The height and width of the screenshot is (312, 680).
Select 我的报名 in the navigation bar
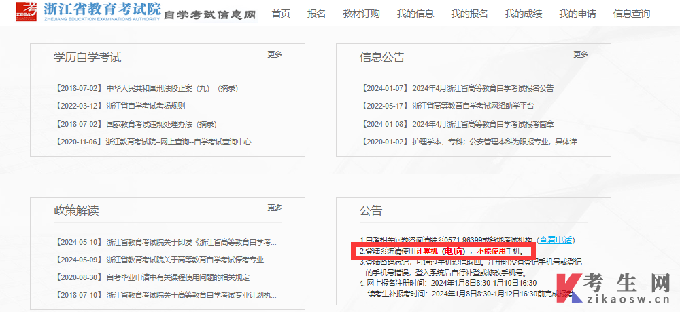pos(469,14)
